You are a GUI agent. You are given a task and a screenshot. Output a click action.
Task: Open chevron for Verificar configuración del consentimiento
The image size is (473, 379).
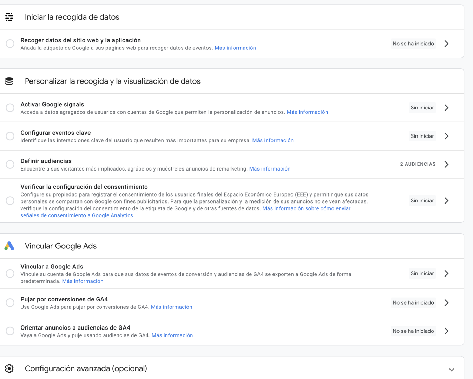pos(446,201)
